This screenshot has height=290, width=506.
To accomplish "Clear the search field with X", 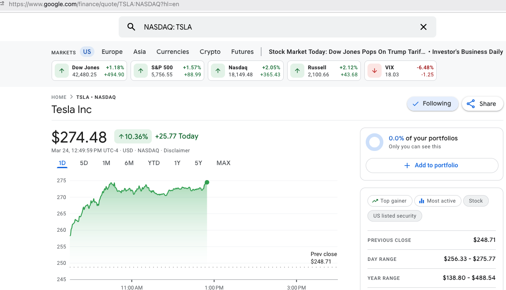I will (x=424, y=27).
